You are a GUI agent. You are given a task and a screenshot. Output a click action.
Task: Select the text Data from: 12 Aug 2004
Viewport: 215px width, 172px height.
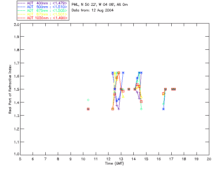[93, 10]
